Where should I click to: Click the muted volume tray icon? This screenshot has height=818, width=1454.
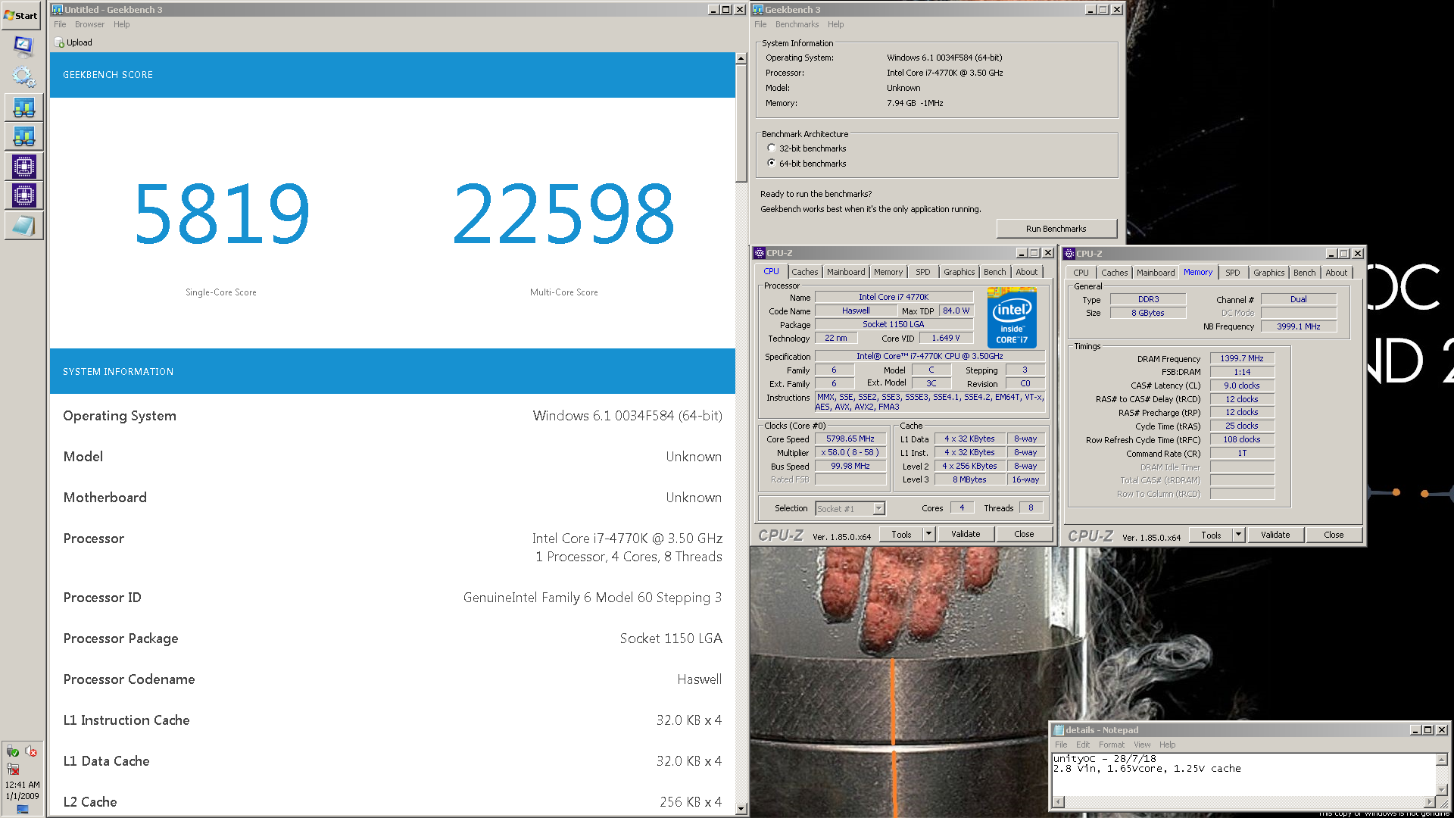click(31, 751)
